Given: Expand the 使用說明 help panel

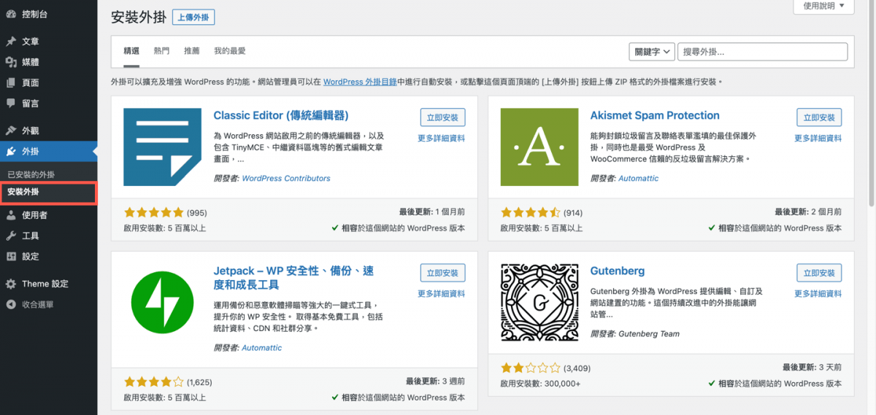Looking at the screenshot, I should pyautogui.click(x=823, y=6).
